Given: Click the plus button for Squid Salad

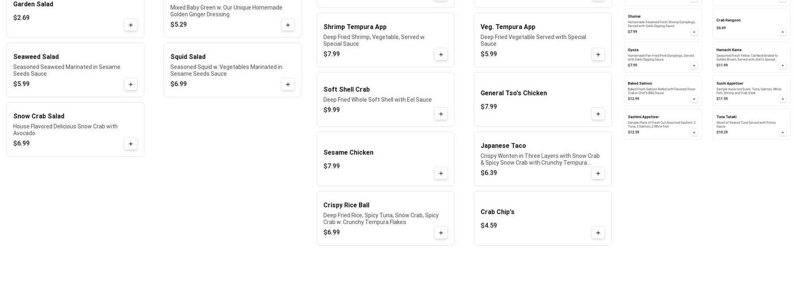Looking at the screenshot, I should (288, 84).
